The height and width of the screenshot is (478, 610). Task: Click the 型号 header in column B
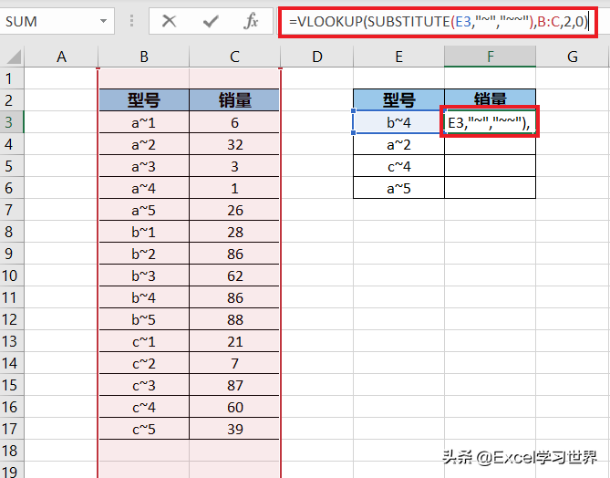click(x=144, y=100)
